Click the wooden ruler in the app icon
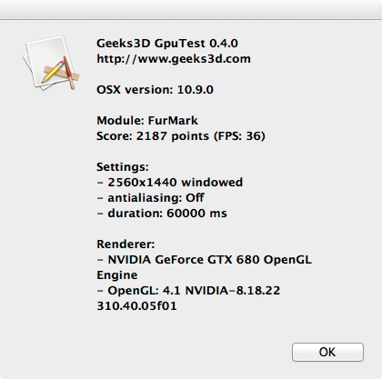382x379 pixels. coord(62,74)
